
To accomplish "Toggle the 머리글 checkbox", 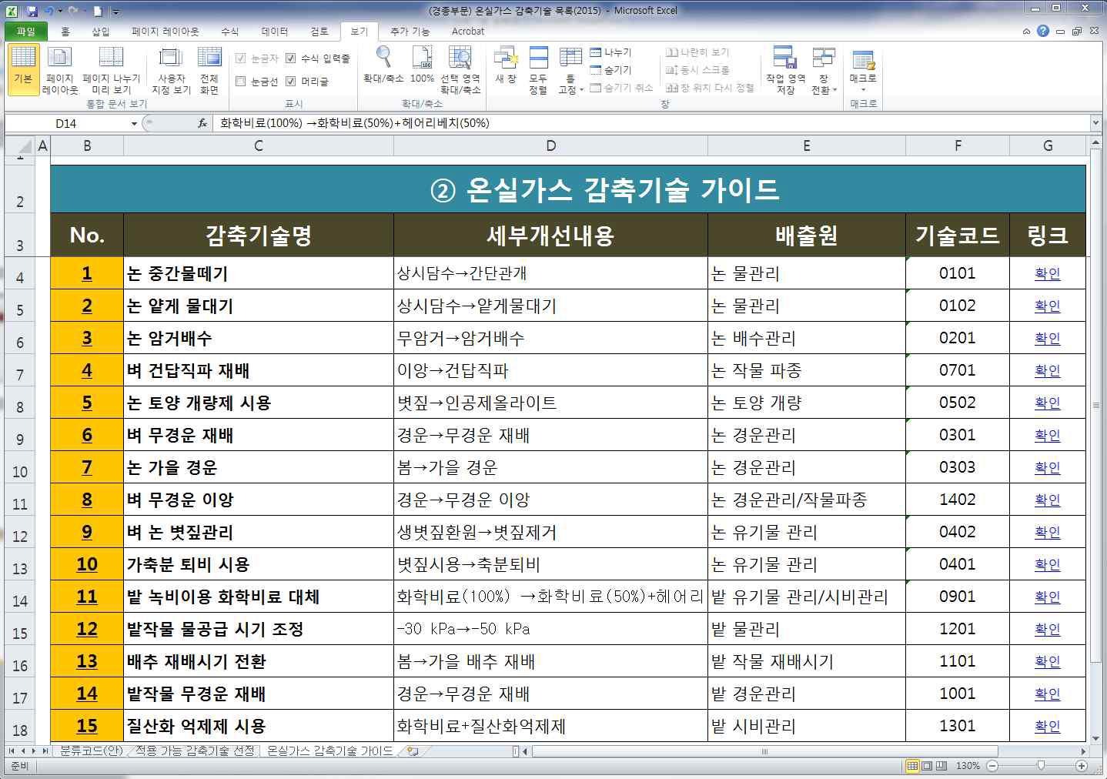I will click(290, 81).
